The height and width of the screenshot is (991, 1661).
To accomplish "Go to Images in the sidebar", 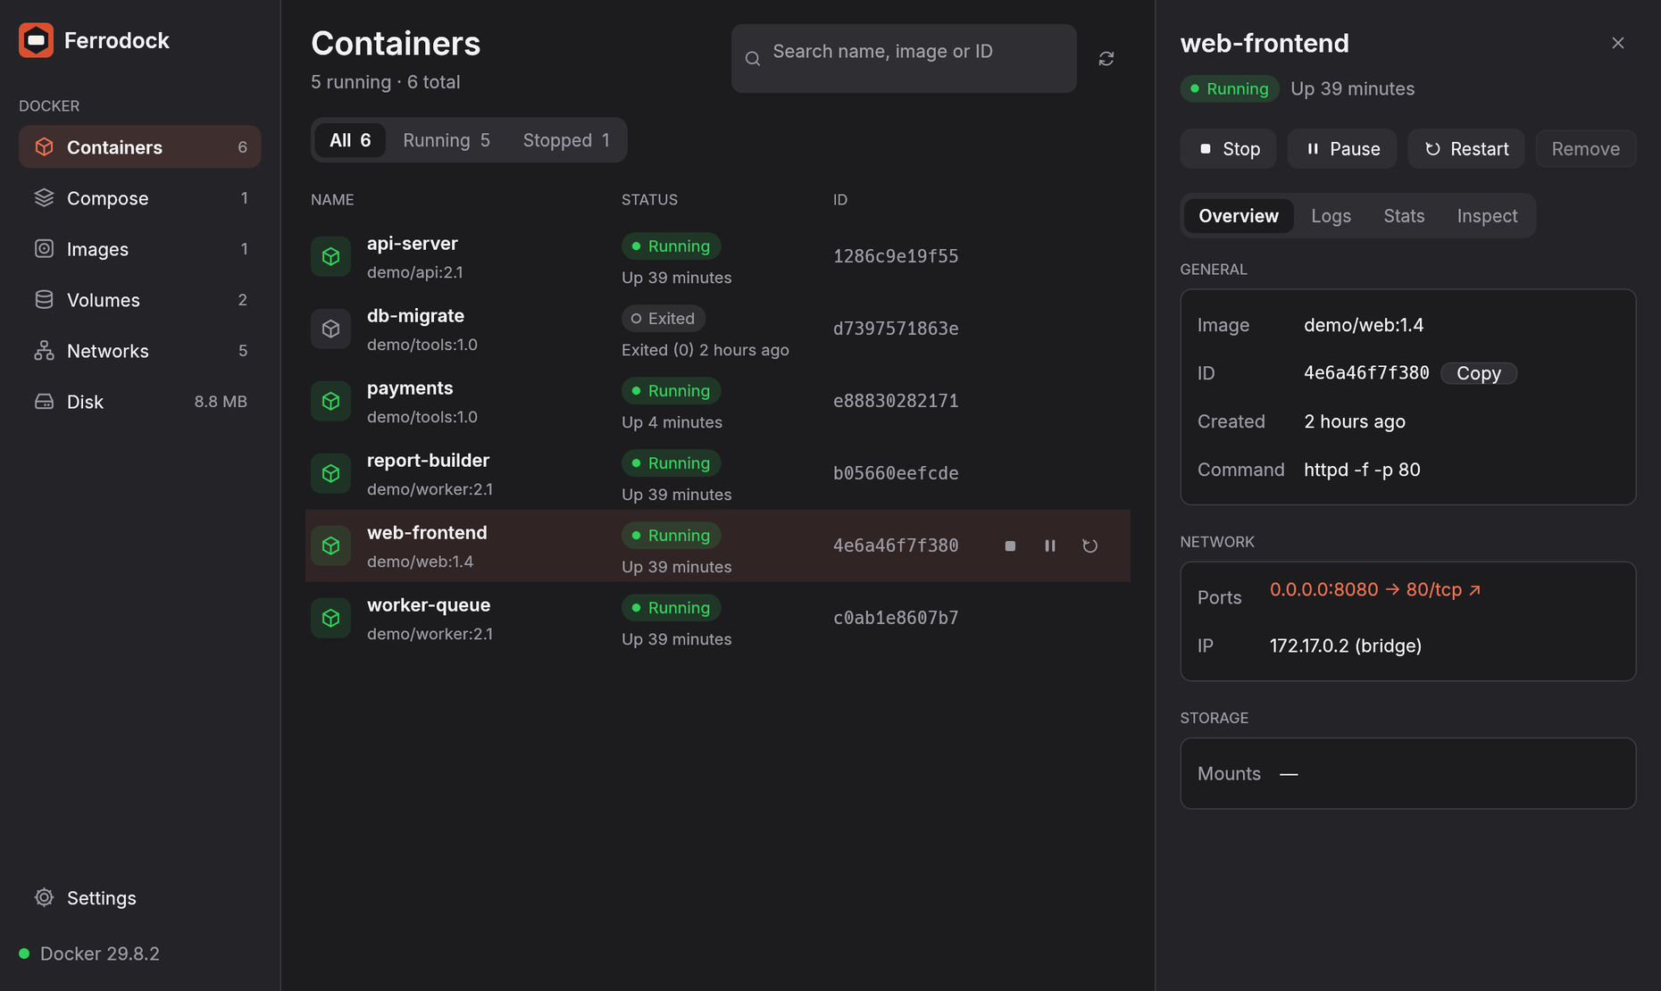I will pos(139,249).
